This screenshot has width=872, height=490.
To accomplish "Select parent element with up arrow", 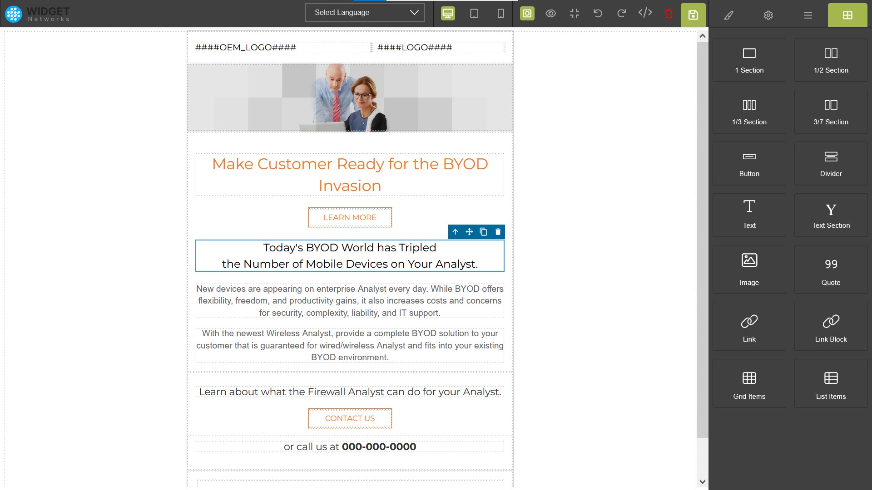I will click(x=455, y=232).
